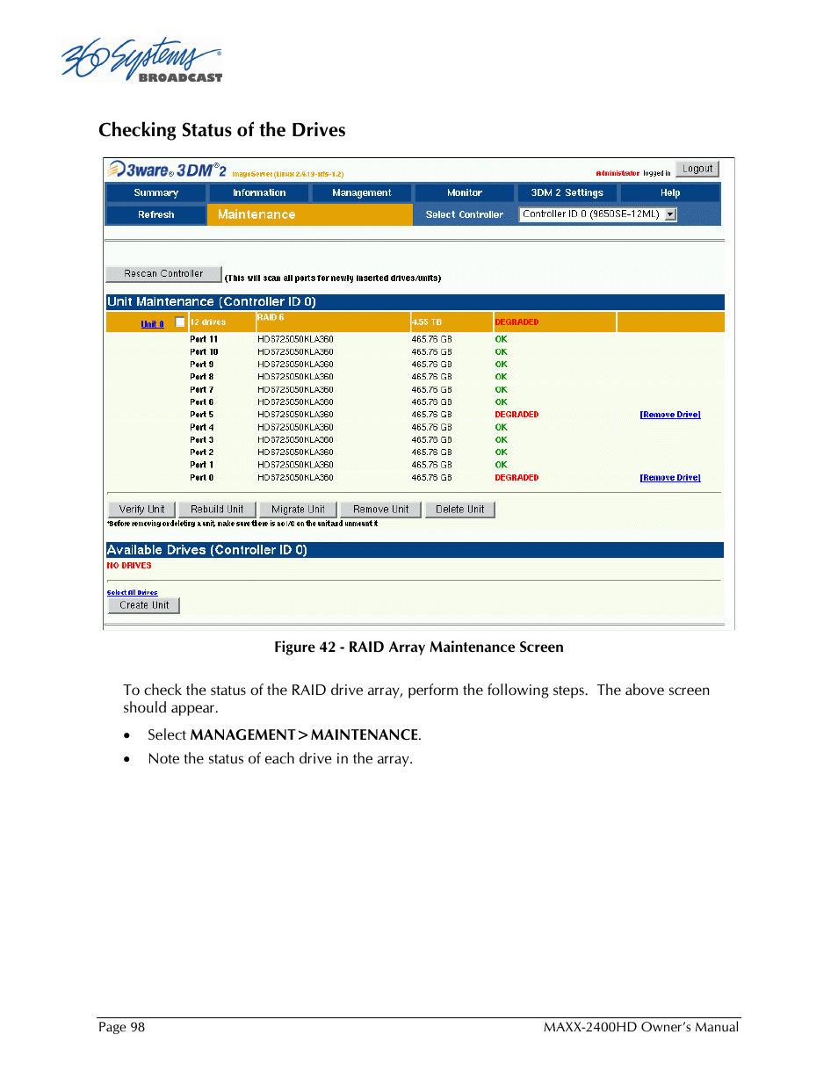This screenshot has width=838, height=1085.
Task: Select the Maintenance submenu item
Action: pos(256,214)
